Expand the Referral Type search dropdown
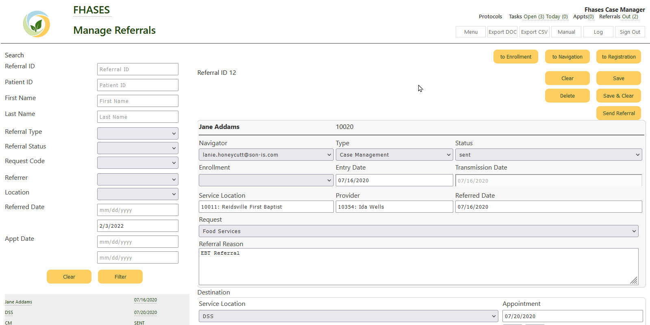This screenshot has width=650, height=325. point(138,133)
